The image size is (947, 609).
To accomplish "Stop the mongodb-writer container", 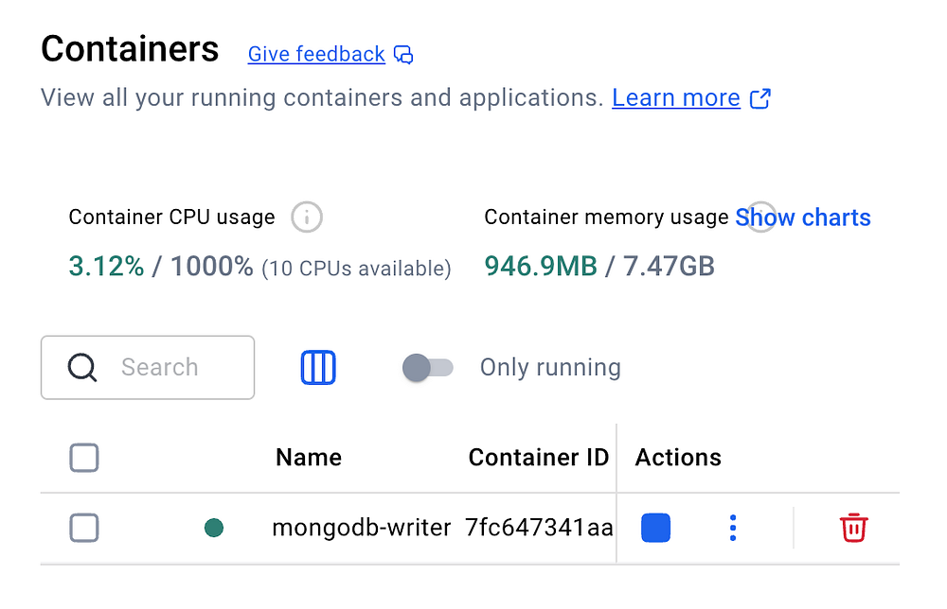I will point(655,528).
